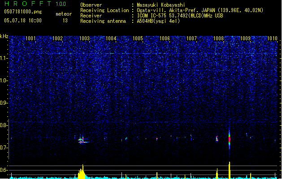Click the 0.9 kHz frequency label
The height and width of the screenshot is (179, 282).
coord(4,103)
